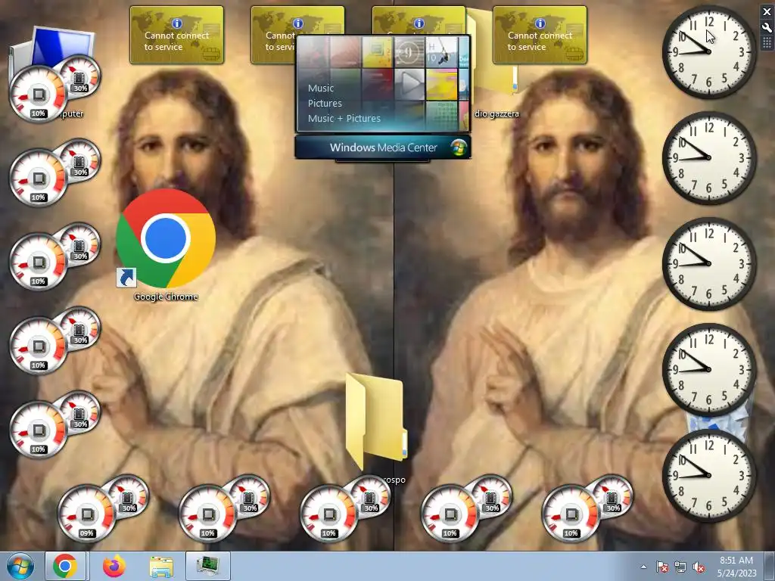Switch to Task Manager on the taskbar
This screenshot has height=581, width=775.
coord(208,566)
